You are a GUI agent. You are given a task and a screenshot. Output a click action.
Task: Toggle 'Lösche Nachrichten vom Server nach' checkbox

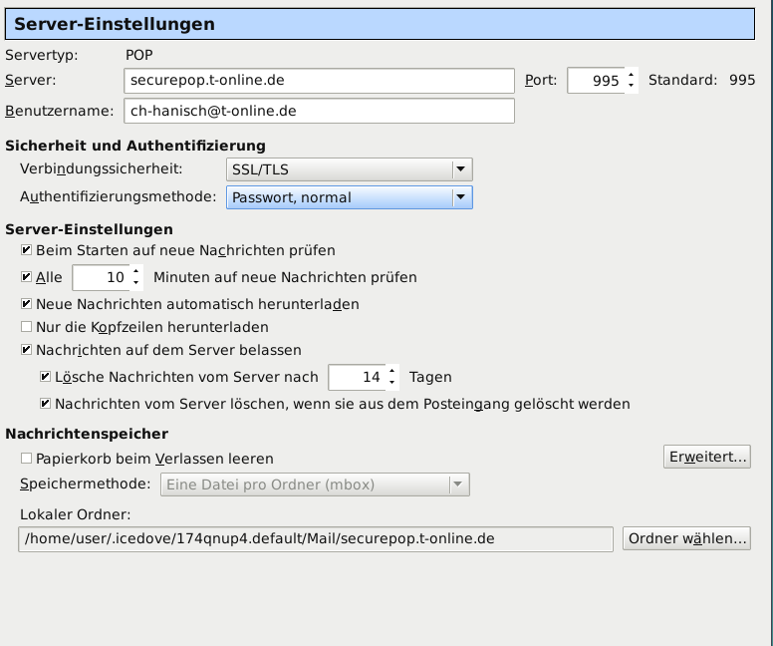pos(45,377)
